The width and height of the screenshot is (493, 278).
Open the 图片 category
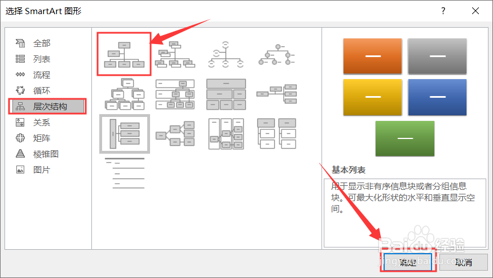(42, 170)
